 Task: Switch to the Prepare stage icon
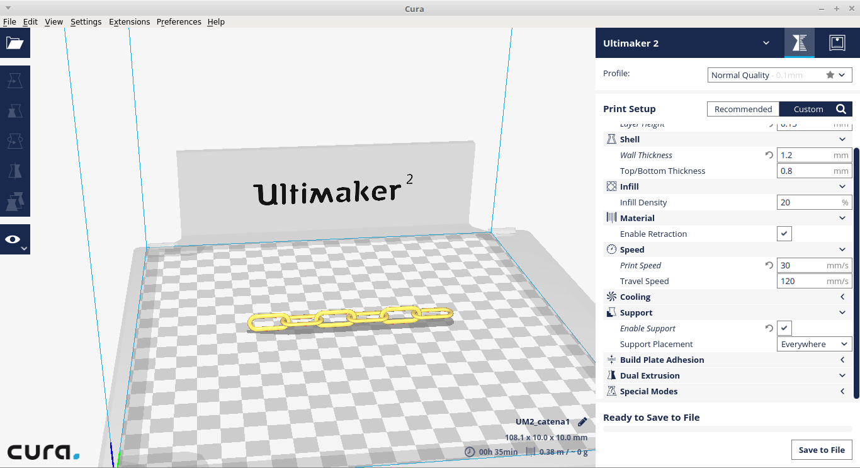pos(800,43)
